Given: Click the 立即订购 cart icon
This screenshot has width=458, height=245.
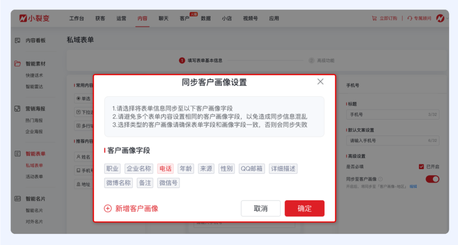Looking at the screenshot, I should click(374, 18).
